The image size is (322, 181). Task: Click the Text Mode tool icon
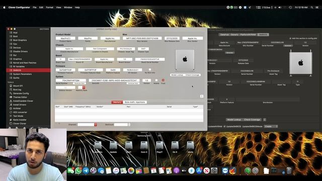[x=11, y=116]
